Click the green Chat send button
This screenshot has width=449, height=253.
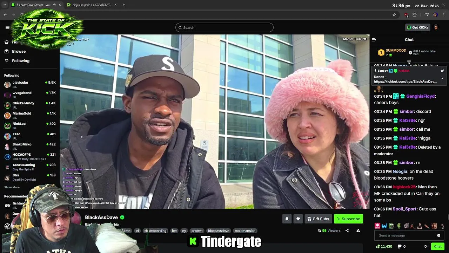pyautogui.click(x=438, y=247)
